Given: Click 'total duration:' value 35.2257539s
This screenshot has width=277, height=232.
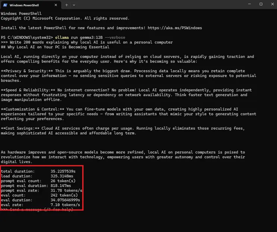Looking at the screenshot, I should click(x=63, y=171).
